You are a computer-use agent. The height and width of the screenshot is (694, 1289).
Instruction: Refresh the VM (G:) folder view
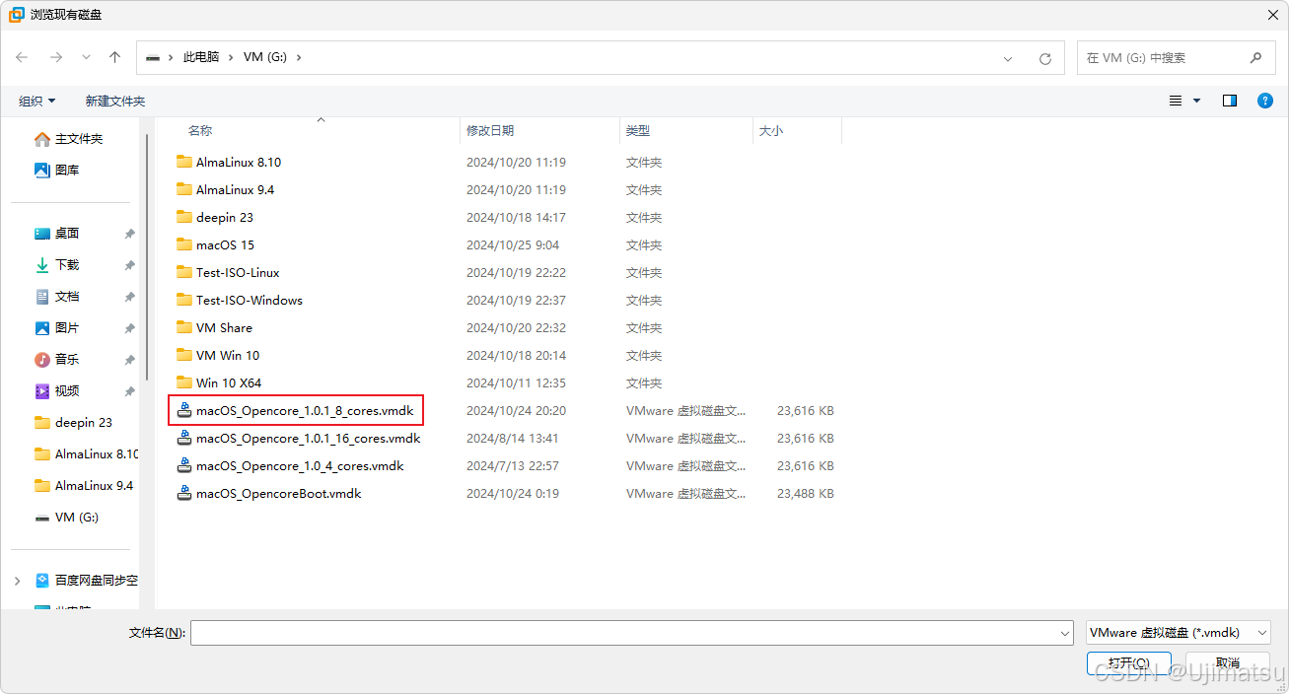[x=1045, y=58]
